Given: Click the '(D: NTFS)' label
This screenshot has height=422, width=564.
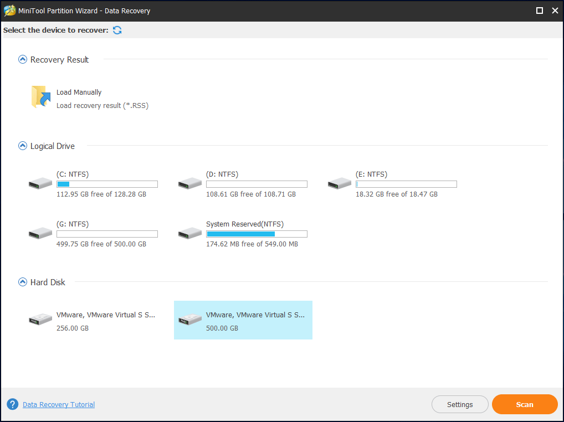Looking at the screenshot, I should coord(222,174).
